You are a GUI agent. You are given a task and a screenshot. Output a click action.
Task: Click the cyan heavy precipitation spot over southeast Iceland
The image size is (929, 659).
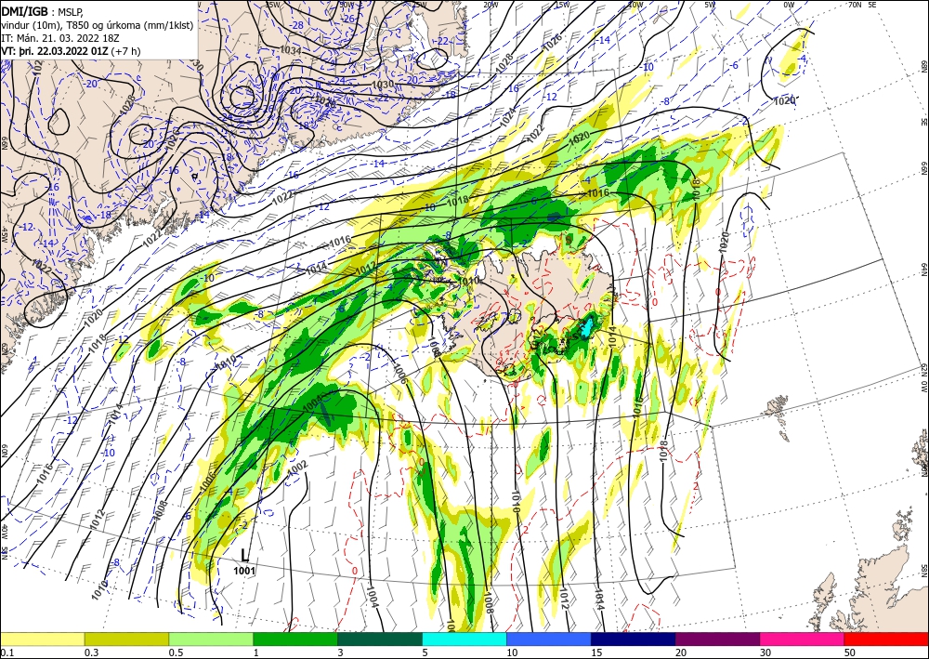[x=586, y=327]
